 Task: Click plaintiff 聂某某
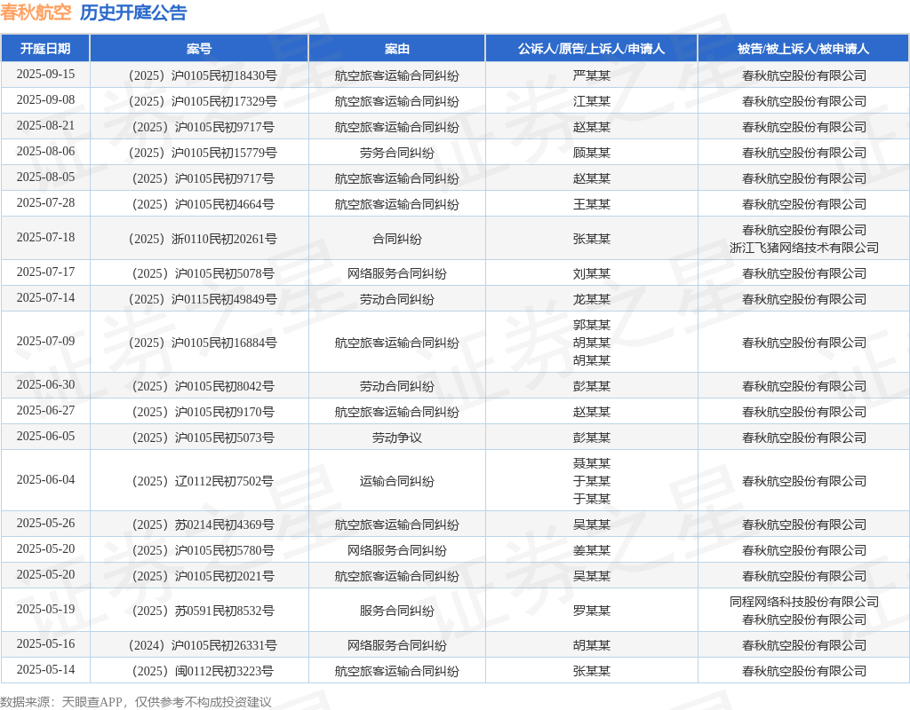pyautogui.click(x=591, y=463)
